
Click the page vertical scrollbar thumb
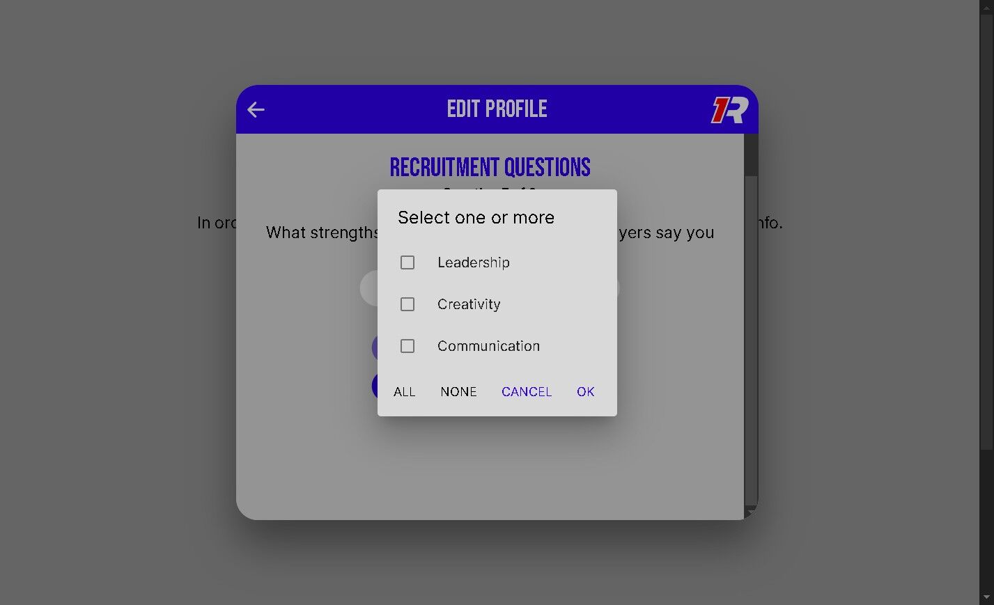click(986, 223)
